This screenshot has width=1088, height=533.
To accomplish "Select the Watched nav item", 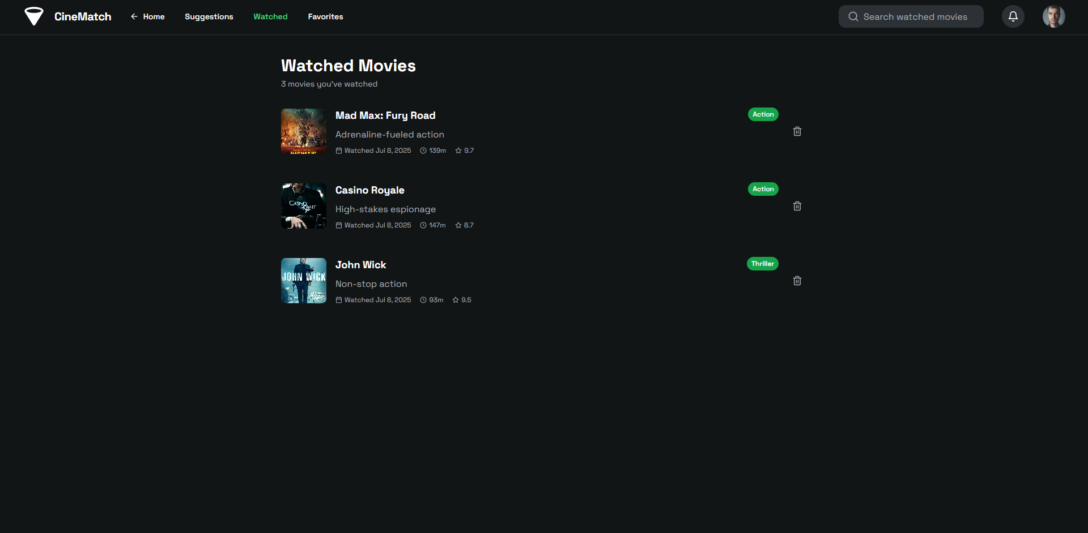I will tap(270, 16).
